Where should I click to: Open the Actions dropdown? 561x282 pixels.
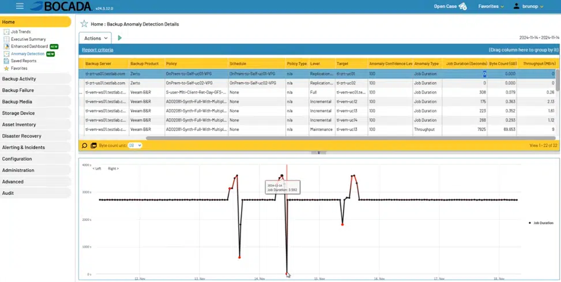pos(95,38)
